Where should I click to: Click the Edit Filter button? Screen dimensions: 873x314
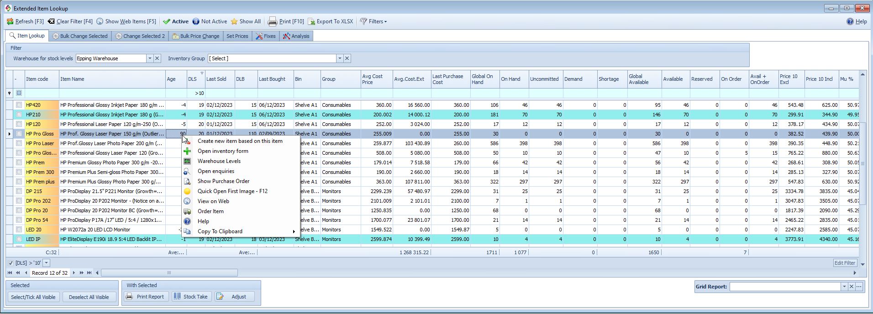click(x=845, y=263)
